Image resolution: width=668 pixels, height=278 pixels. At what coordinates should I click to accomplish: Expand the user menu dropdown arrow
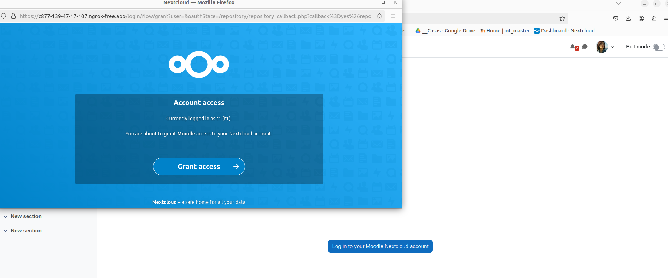612,47
